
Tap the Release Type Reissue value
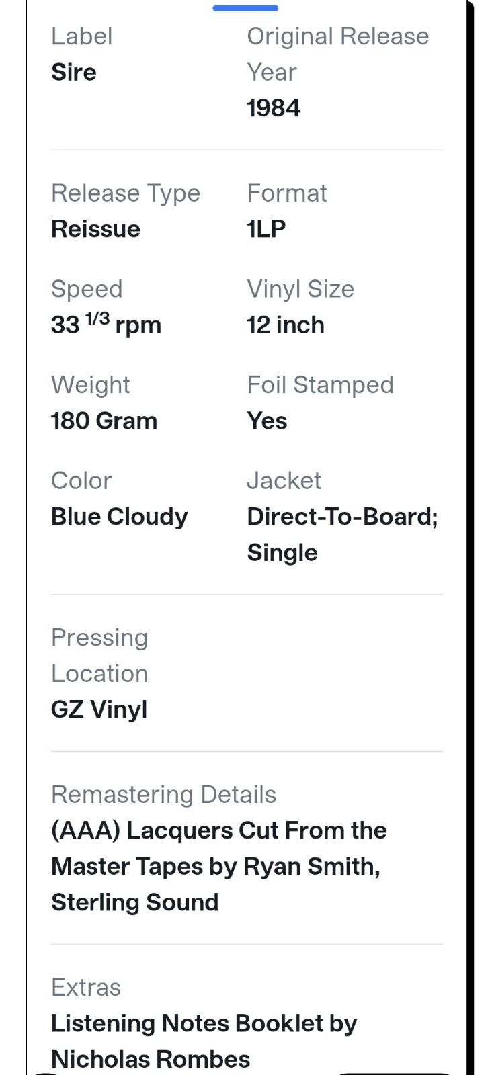click(95, 229)
